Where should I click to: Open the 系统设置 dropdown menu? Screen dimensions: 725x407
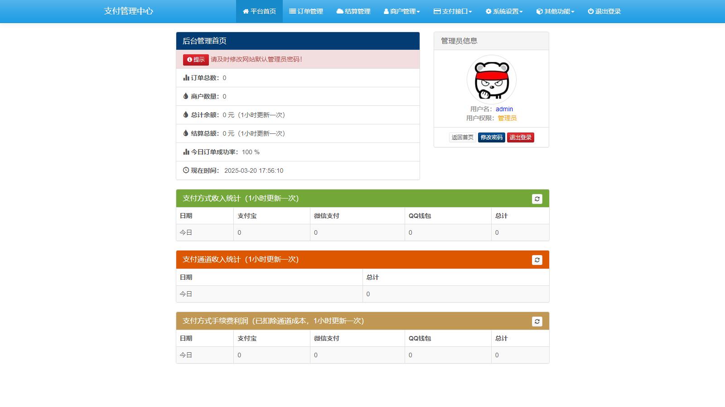click(x=503, y=11)
